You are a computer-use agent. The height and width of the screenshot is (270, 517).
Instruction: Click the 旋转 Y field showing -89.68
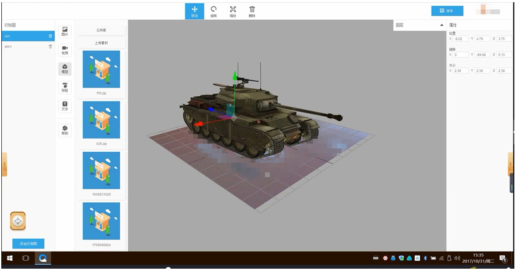point(482,55)
